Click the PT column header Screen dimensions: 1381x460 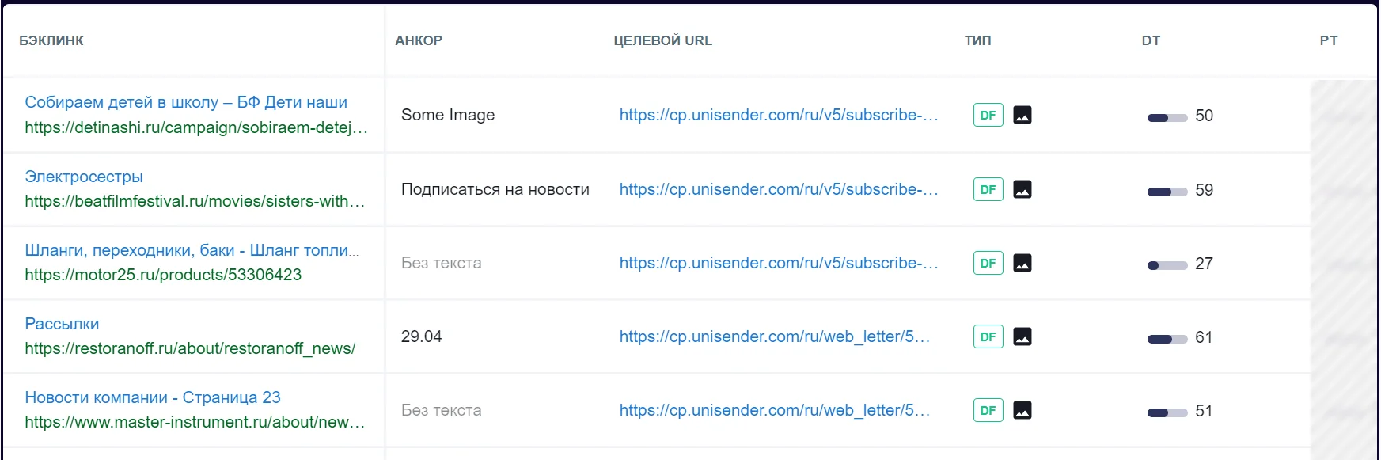pyautogui.click(x=1328, y=40)
